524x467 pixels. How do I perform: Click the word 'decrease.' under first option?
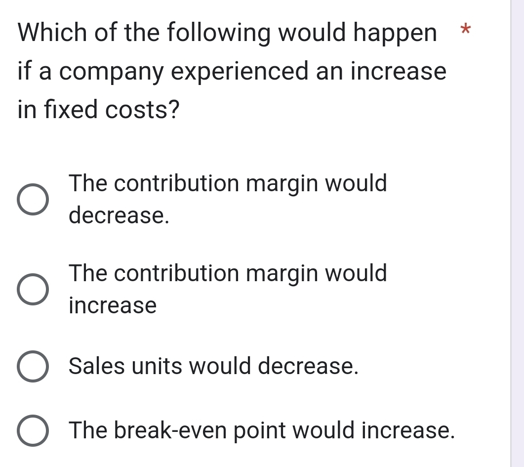[119, 215]
